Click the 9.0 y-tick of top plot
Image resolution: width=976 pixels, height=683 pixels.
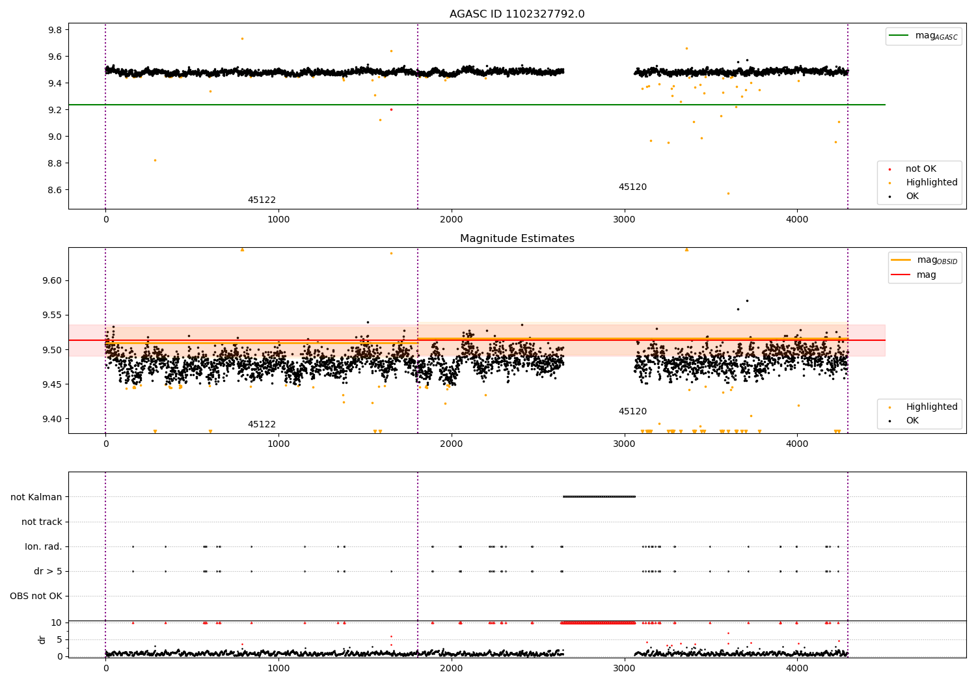point(55,137)
